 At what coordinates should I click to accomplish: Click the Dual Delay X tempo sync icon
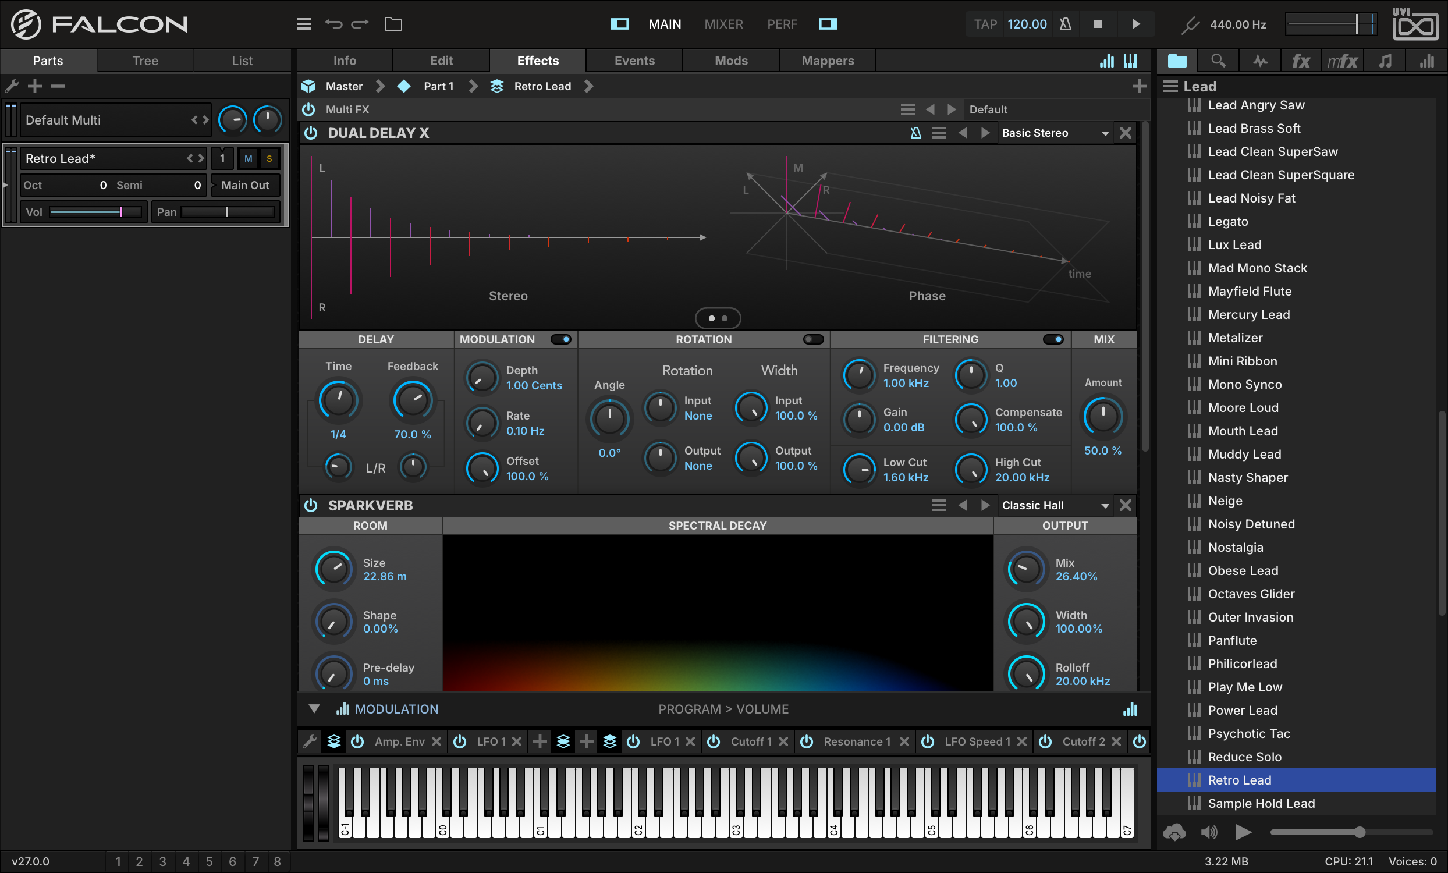pyautogui.click(x=915, y=133)
